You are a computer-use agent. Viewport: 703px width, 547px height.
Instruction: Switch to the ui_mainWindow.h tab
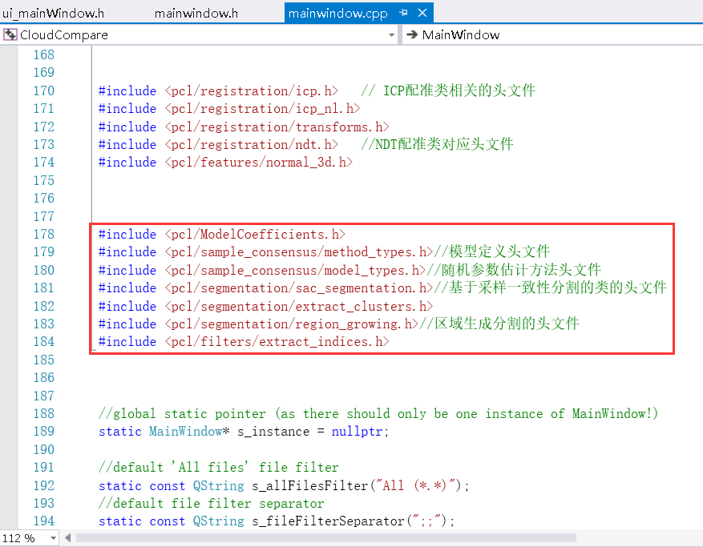click(x=55, y=12)
